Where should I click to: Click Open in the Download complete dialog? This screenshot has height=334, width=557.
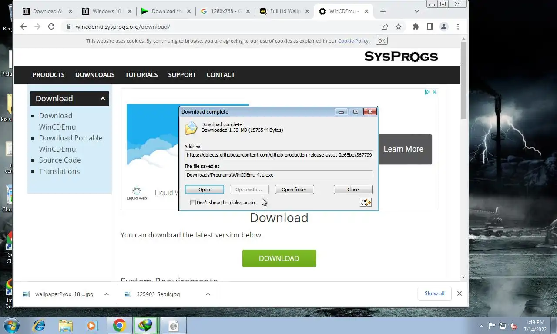(x=205, y=190)
